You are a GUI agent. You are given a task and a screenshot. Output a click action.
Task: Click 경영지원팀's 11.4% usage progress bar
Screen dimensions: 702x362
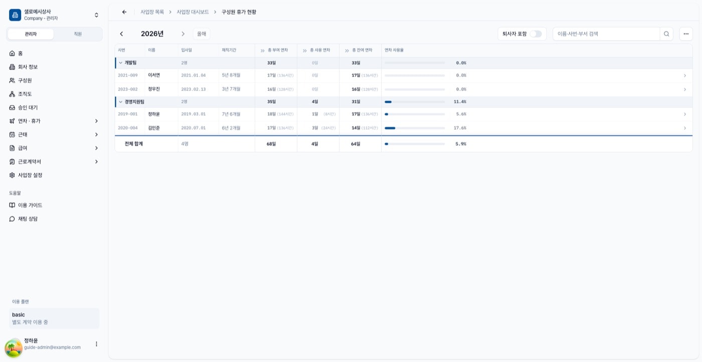coord(415,102)
